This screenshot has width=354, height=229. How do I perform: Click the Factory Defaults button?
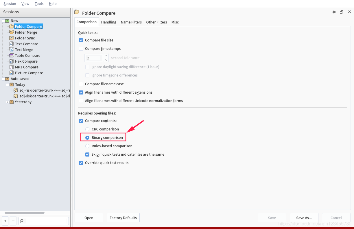[123, 218]
